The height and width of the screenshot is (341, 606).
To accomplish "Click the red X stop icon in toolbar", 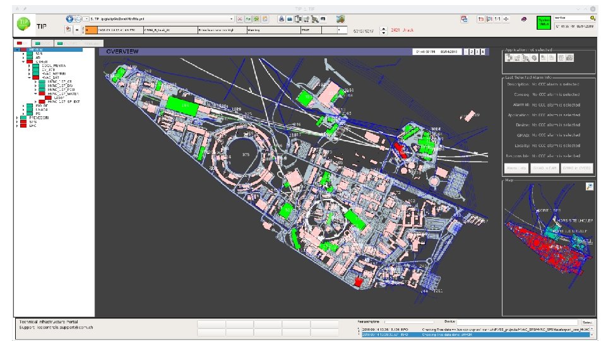I will 240,19.
